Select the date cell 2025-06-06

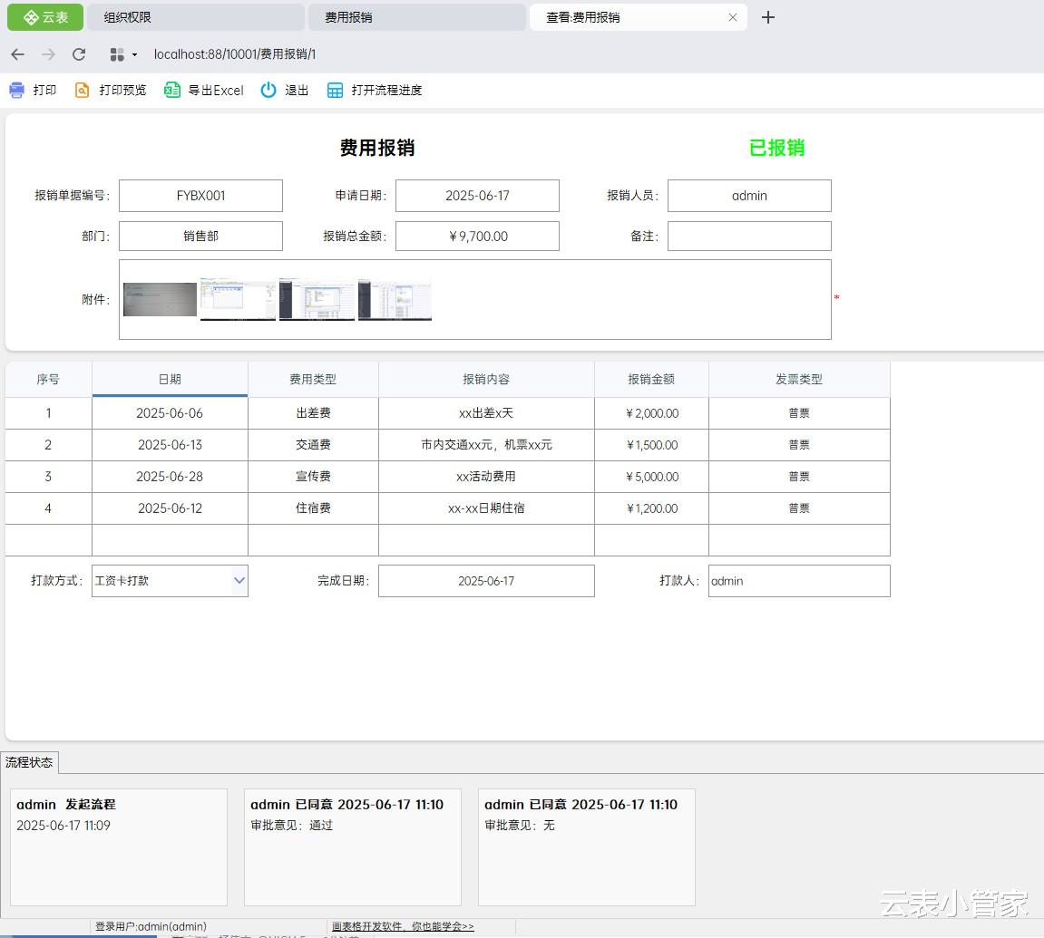(x=170, y=413)
